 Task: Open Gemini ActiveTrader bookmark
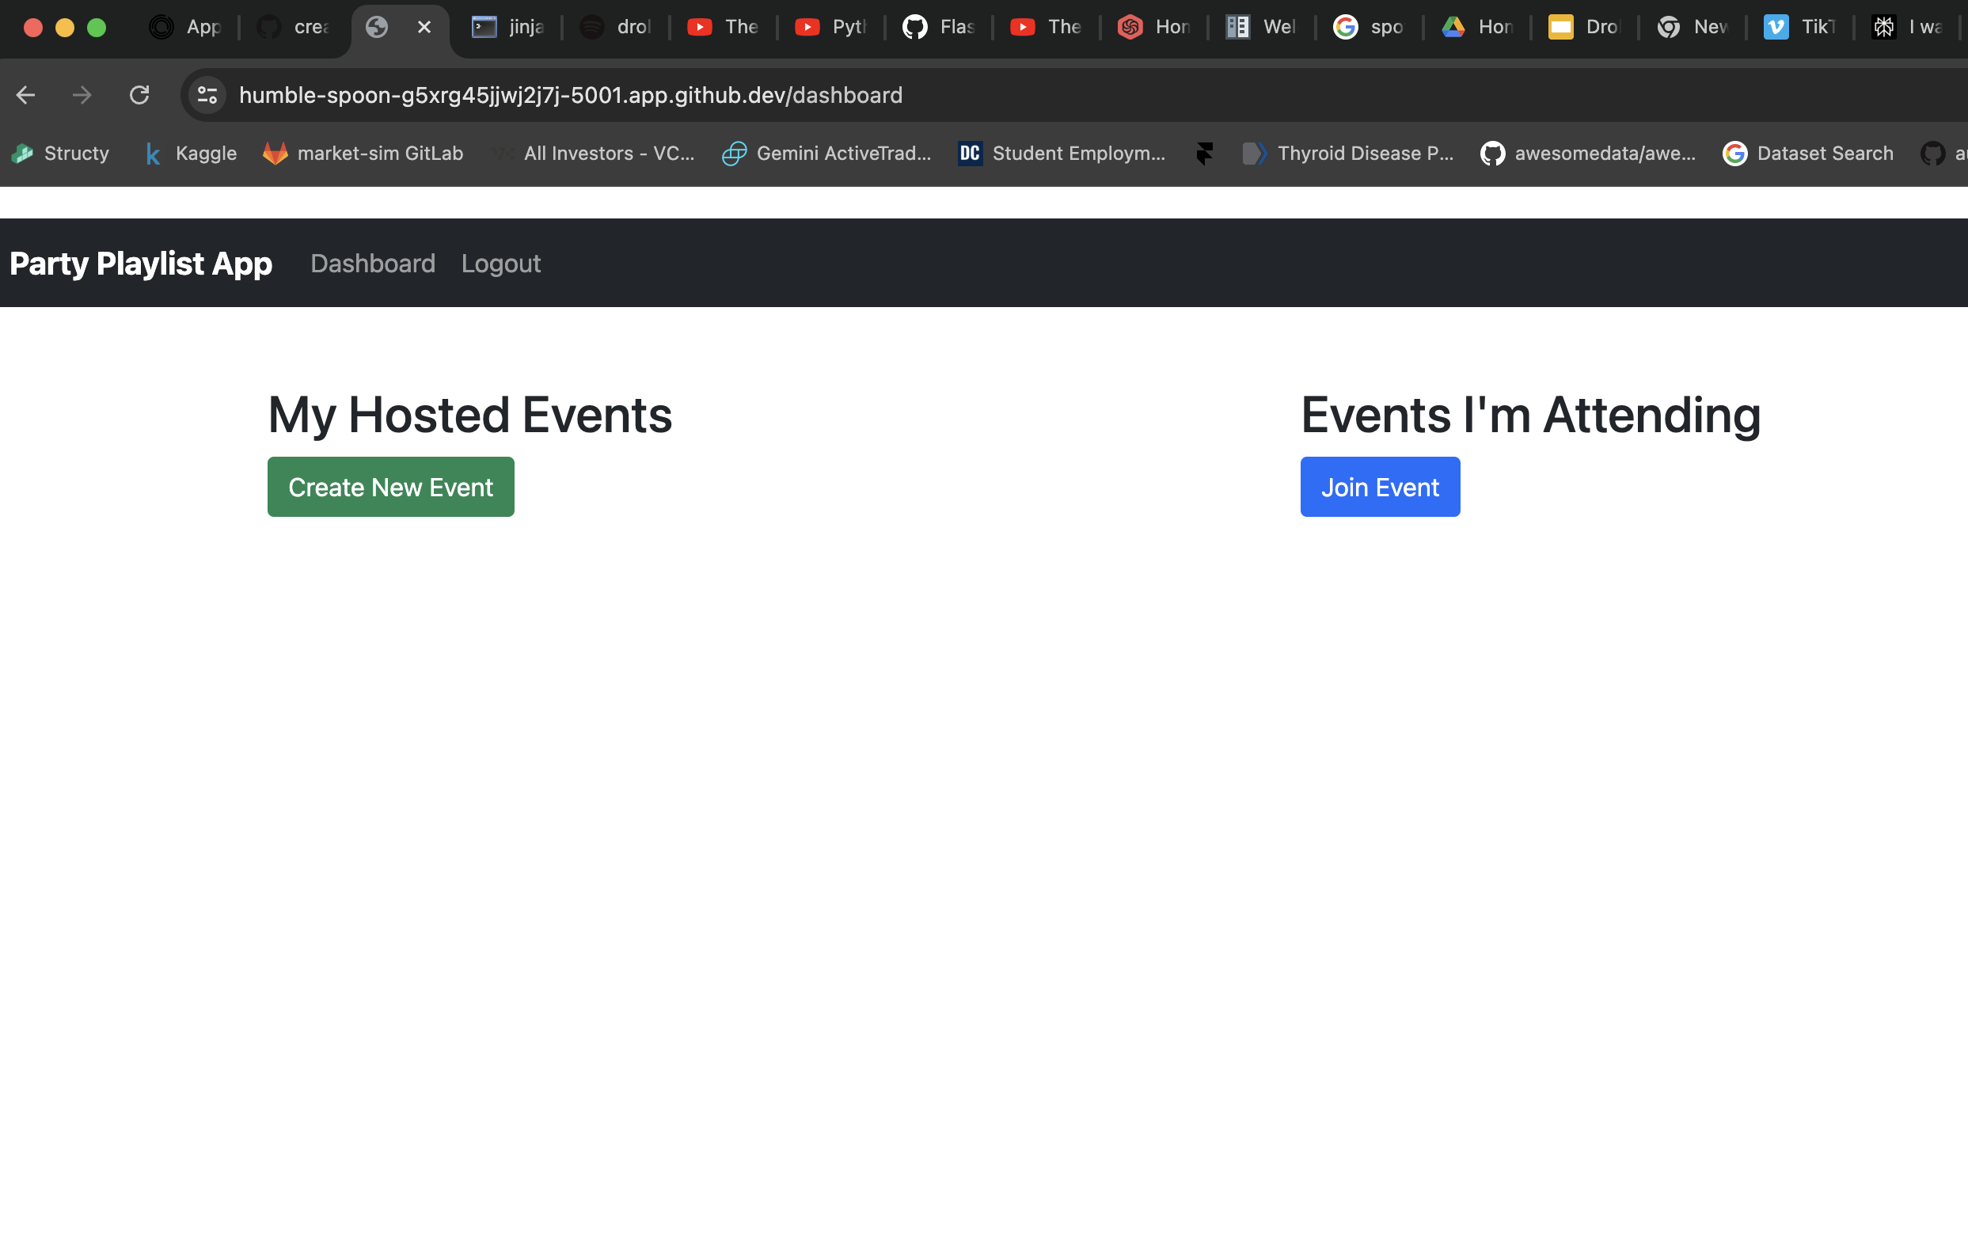[826, 154]
